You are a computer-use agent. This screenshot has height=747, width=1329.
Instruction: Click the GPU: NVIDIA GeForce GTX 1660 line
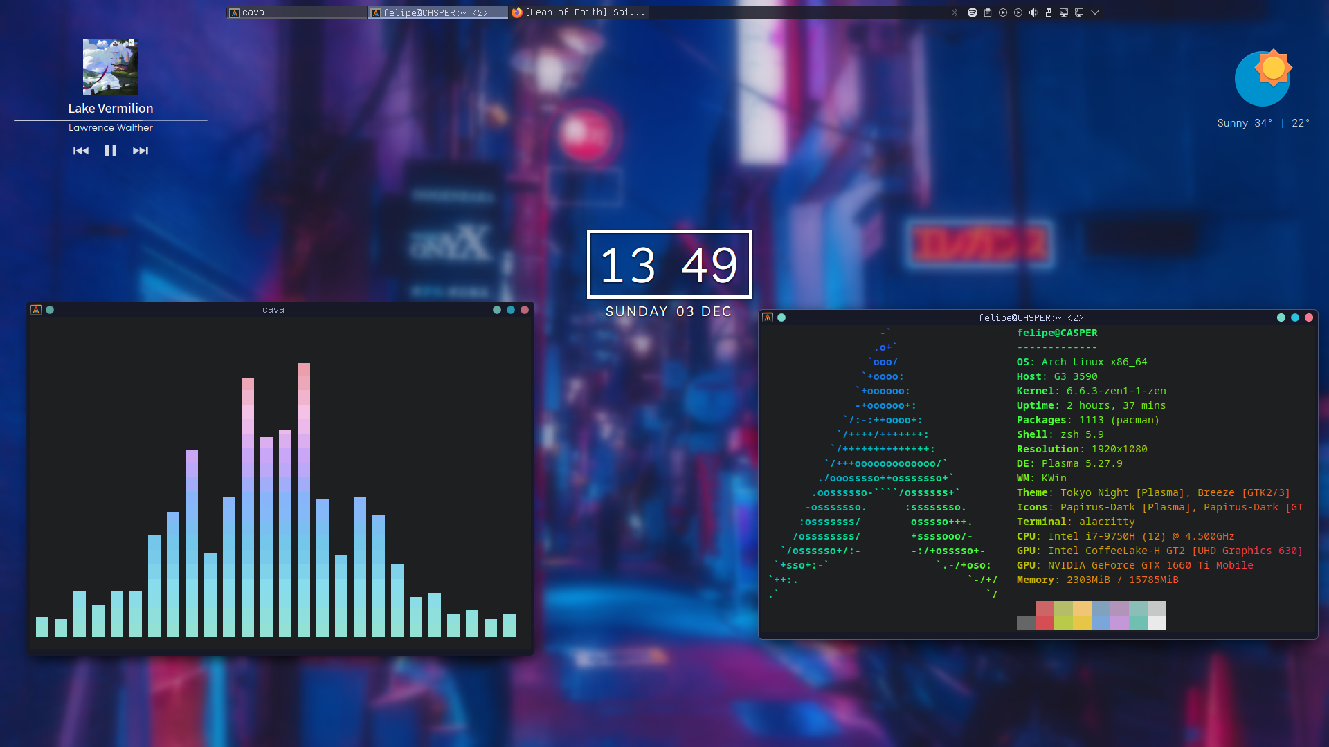tap(1135, 565)
